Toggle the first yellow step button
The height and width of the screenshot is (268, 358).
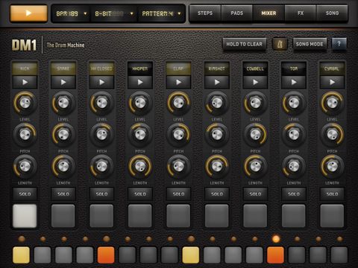point(21,255)
